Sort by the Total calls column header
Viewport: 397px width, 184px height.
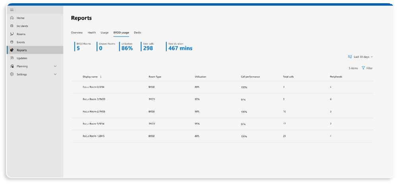click(x=289, y=77)
